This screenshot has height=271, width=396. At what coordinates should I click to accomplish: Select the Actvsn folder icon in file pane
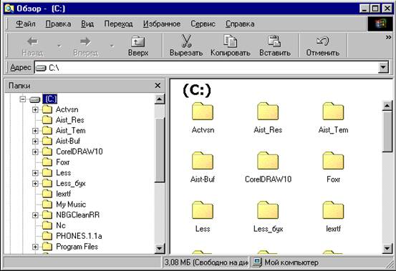coord(203,112)
